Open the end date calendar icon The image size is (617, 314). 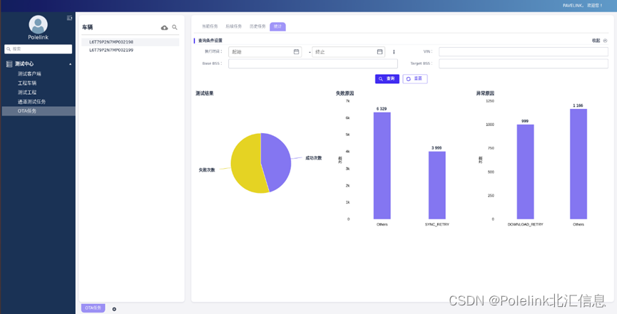(x=379, y=51)
